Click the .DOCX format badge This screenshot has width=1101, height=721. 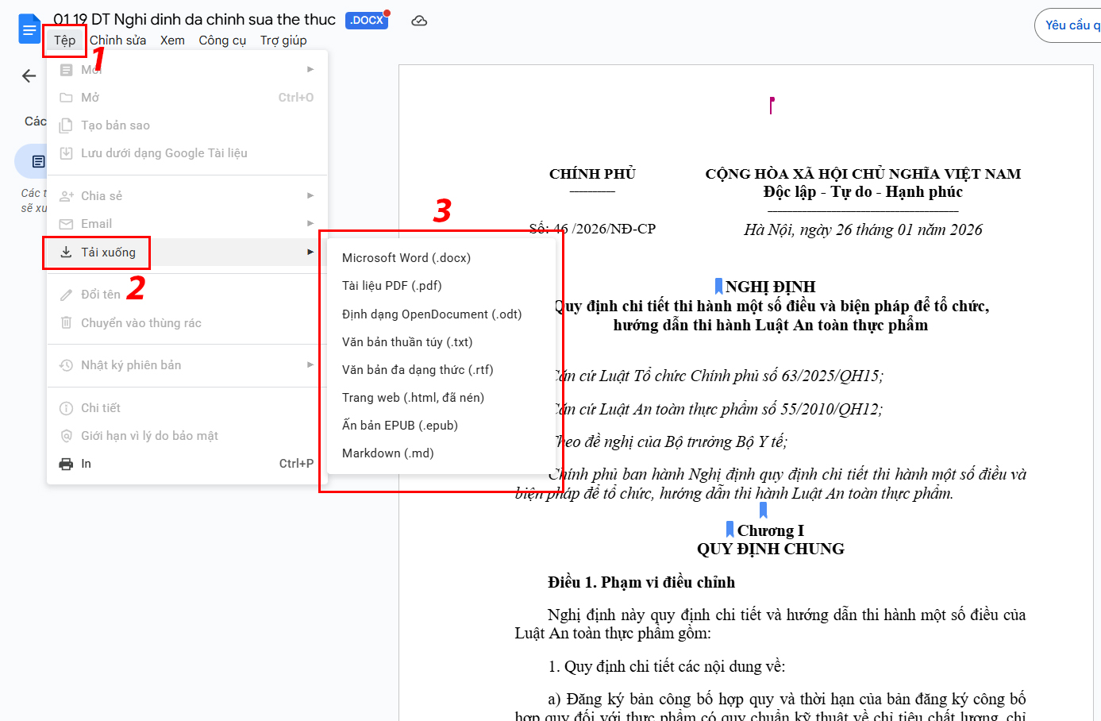pyautogui.click(x=366, y=21)
